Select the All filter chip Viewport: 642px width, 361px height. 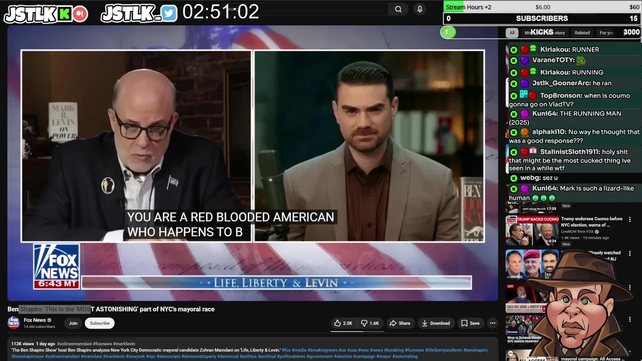coord(512,33)
